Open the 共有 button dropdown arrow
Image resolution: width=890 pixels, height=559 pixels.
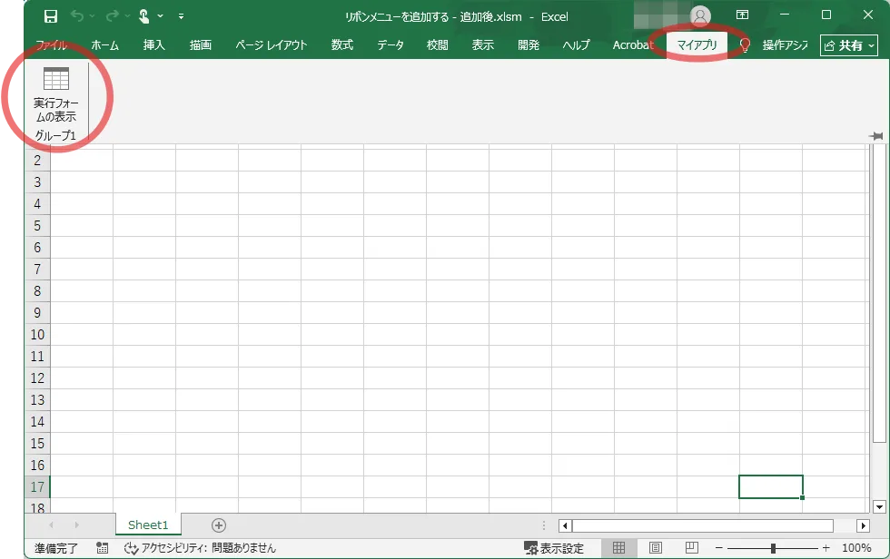869,44
